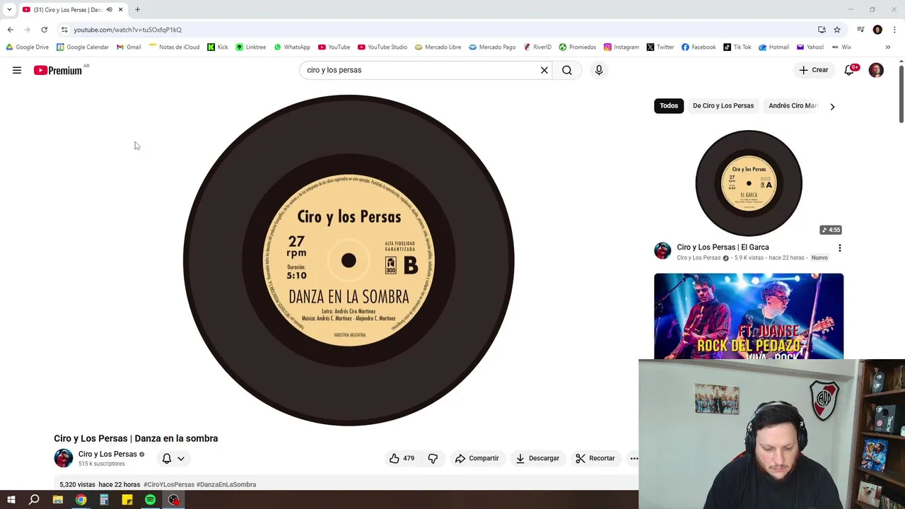The height and width of the screenshot is (509, 905).
Task: Click the Compartir share button
Action: [477, 458]
